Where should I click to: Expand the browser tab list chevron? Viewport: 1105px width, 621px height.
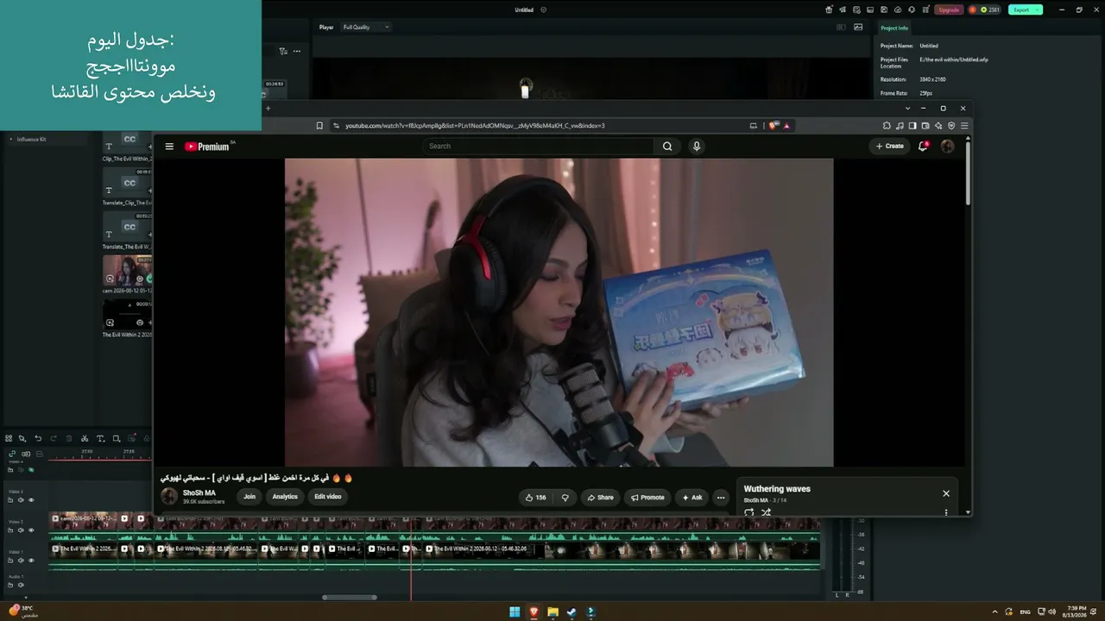pos(907,108)
